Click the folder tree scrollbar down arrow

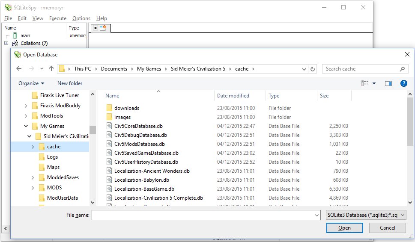(x=93, y=203)
